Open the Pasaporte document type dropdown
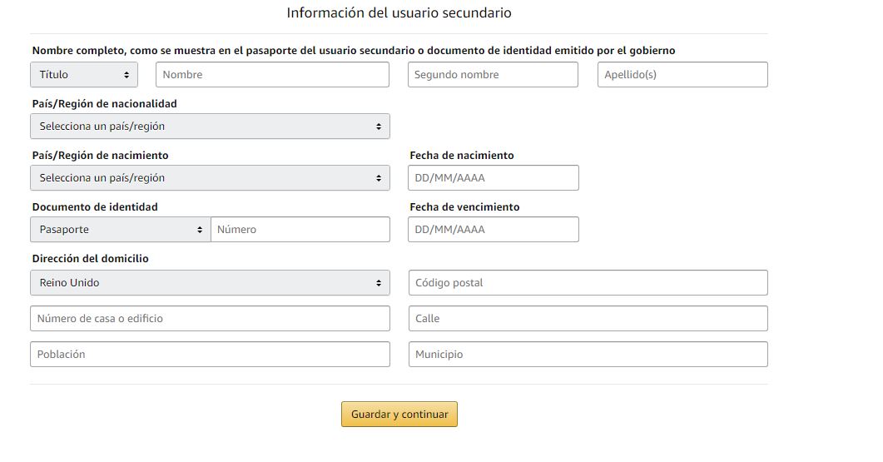The height and width of the screenshot is (462, 883). (x=121, y=230)
